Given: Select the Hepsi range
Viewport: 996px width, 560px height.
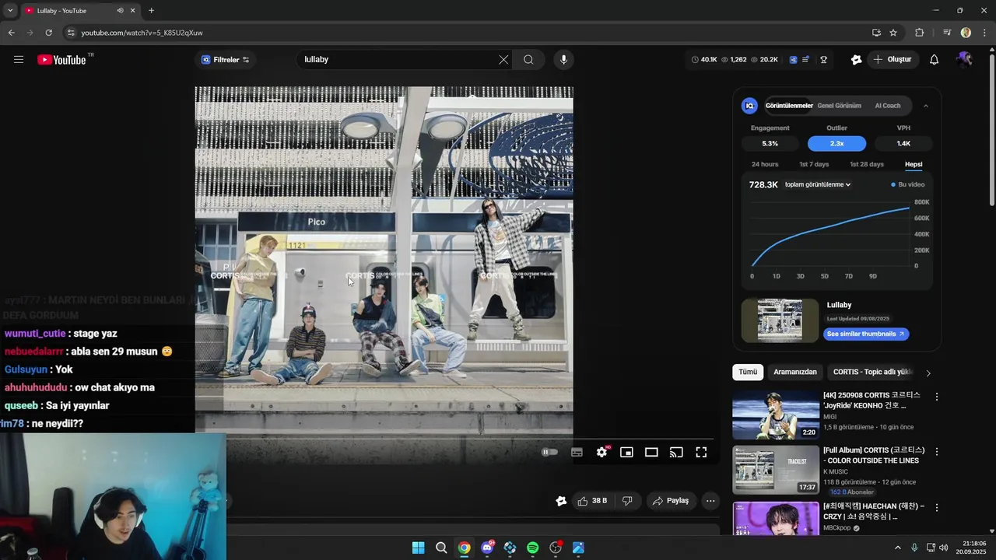Looking at the screenshot, I should click(914, 164).
